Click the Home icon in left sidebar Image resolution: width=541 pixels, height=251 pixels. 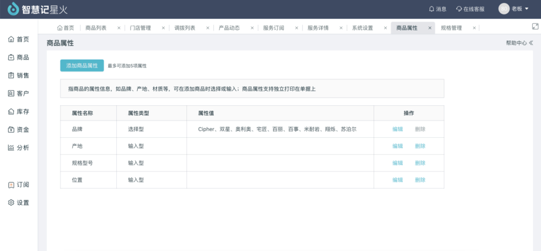point(11,40)
